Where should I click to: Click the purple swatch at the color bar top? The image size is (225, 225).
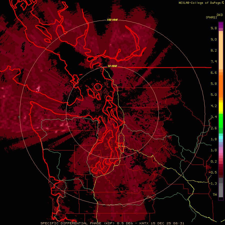tap(221, 25)
